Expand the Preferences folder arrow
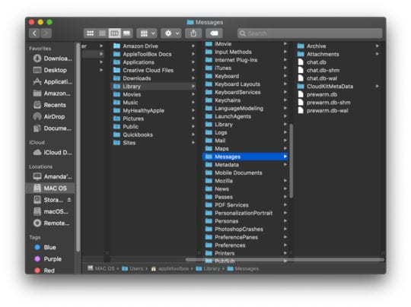Viewport: 411px width, 307px height. click(x=285, y=245)
